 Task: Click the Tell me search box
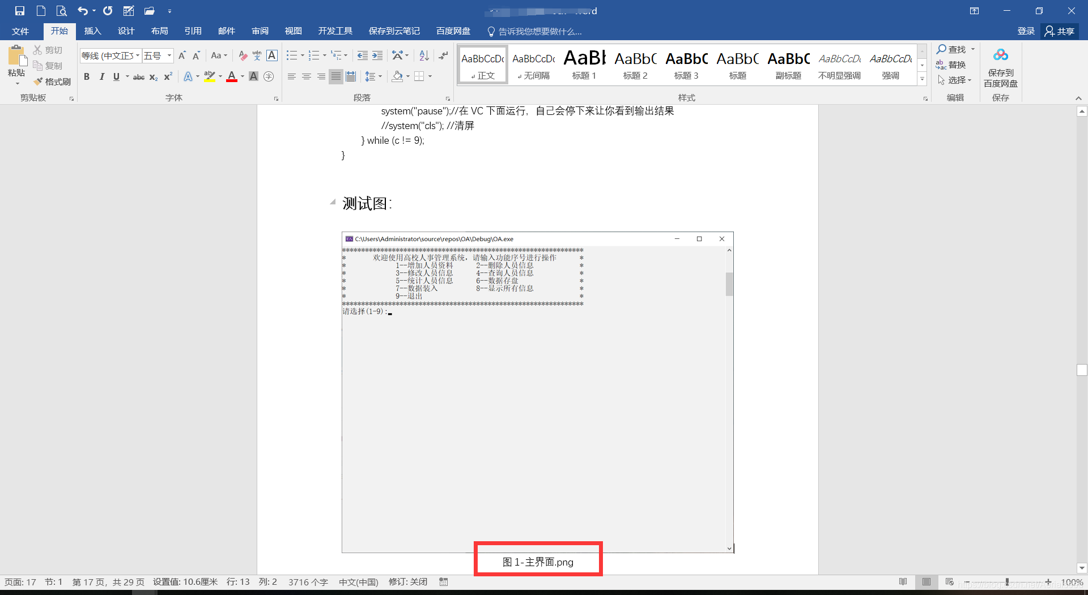(x=534, y=31)
